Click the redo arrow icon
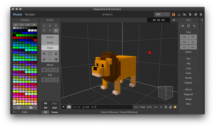 click(166, 14)
